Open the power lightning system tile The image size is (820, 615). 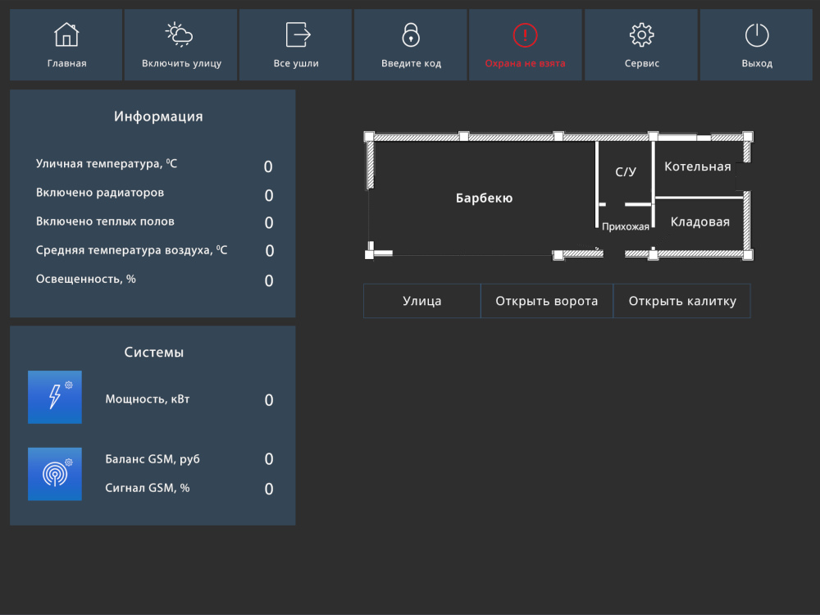pos(55,397)
